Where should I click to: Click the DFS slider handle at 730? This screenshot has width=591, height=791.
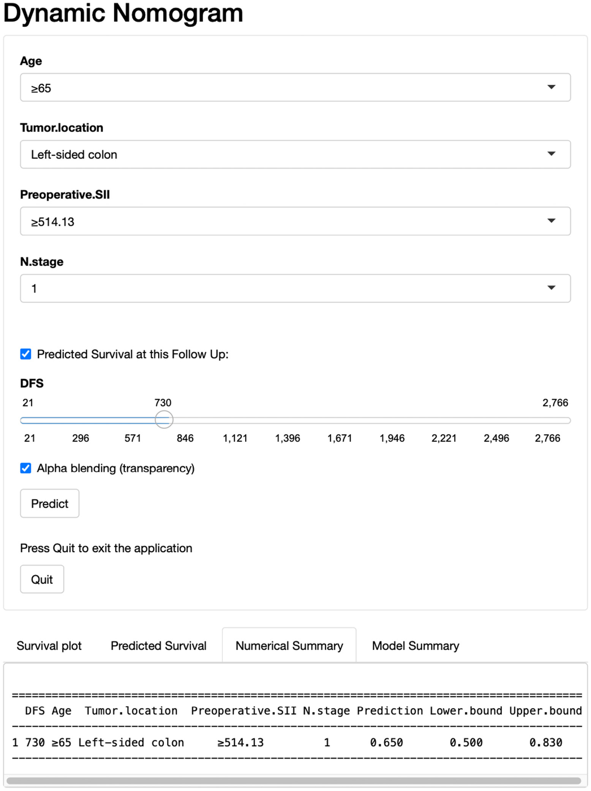pos(164,419)
